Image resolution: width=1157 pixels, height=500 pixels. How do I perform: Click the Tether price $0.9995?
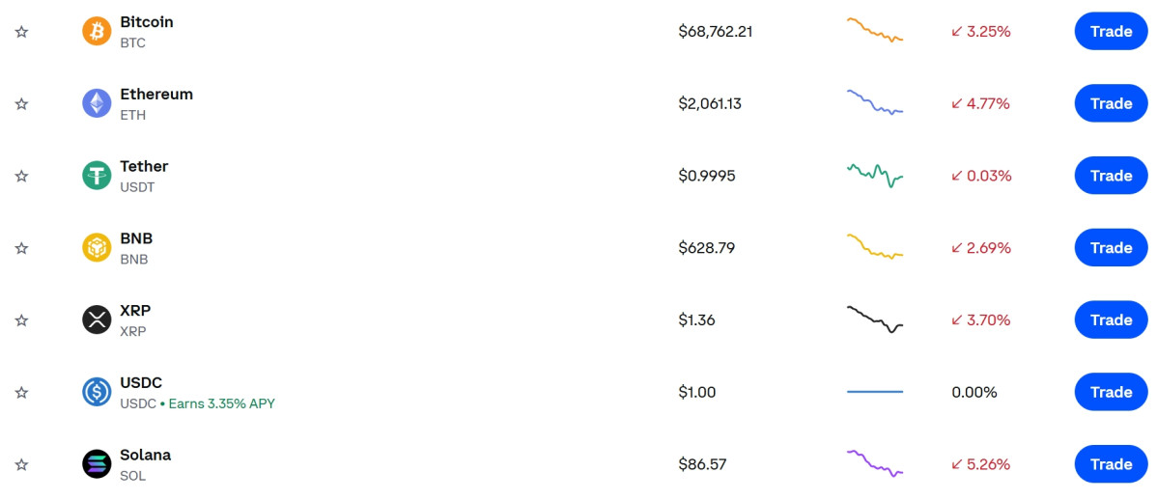coord(707,176)
